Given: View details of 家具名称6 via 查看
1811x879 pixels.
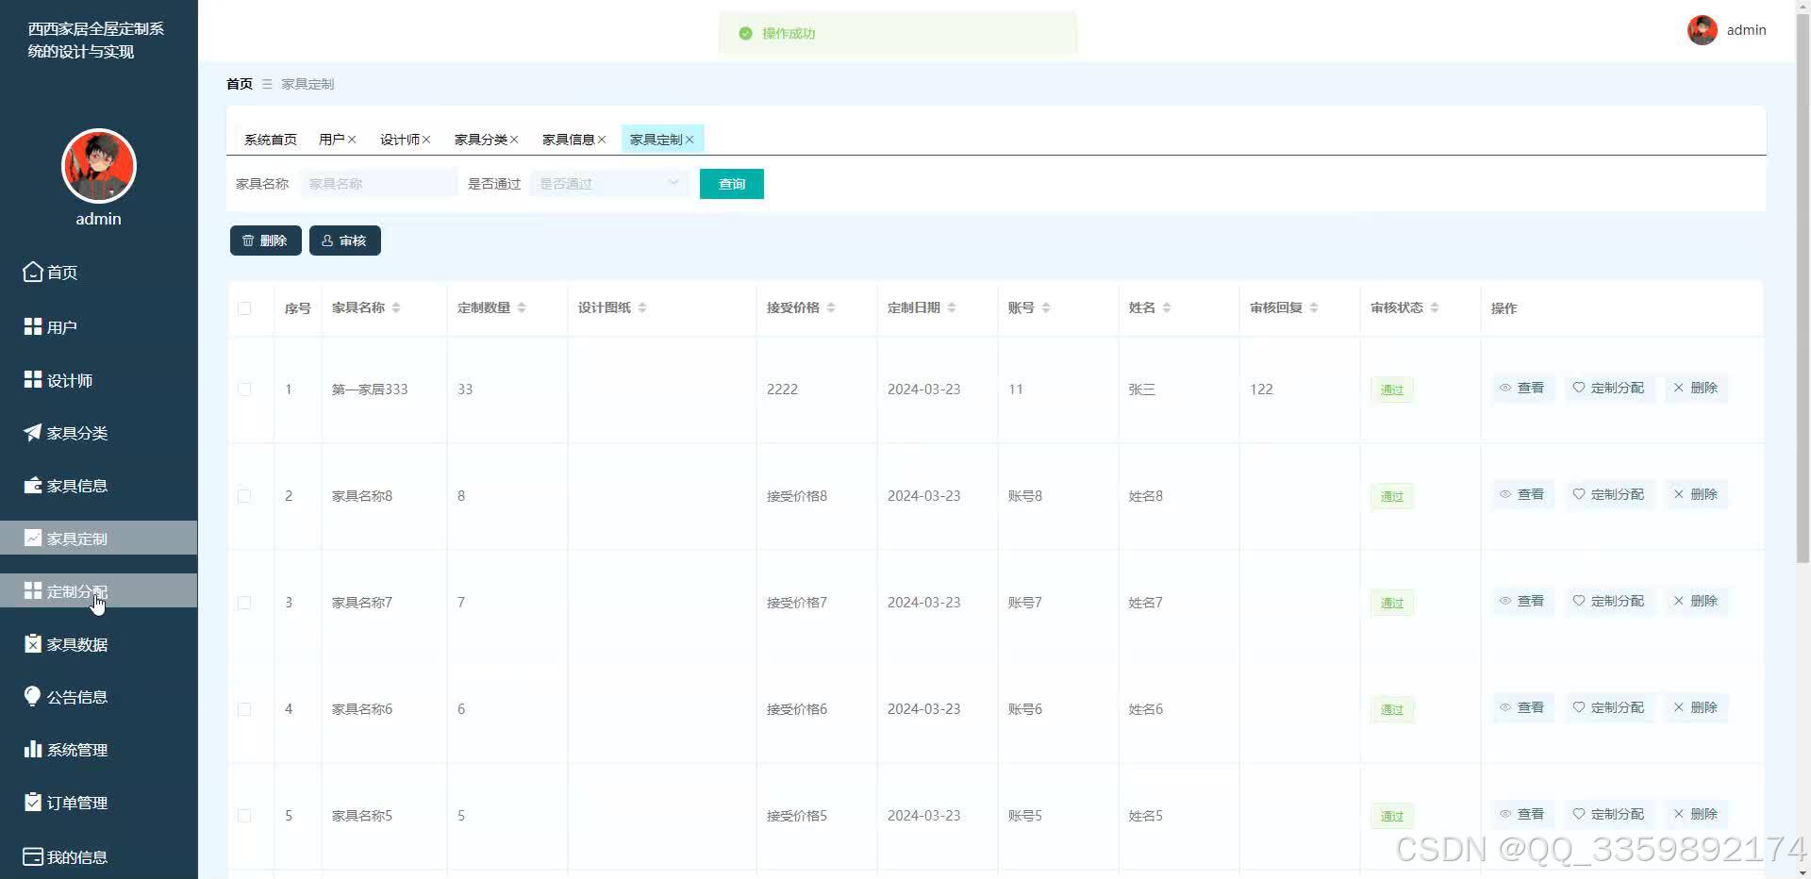Looking at the screenshot, I should point(1522,707).
